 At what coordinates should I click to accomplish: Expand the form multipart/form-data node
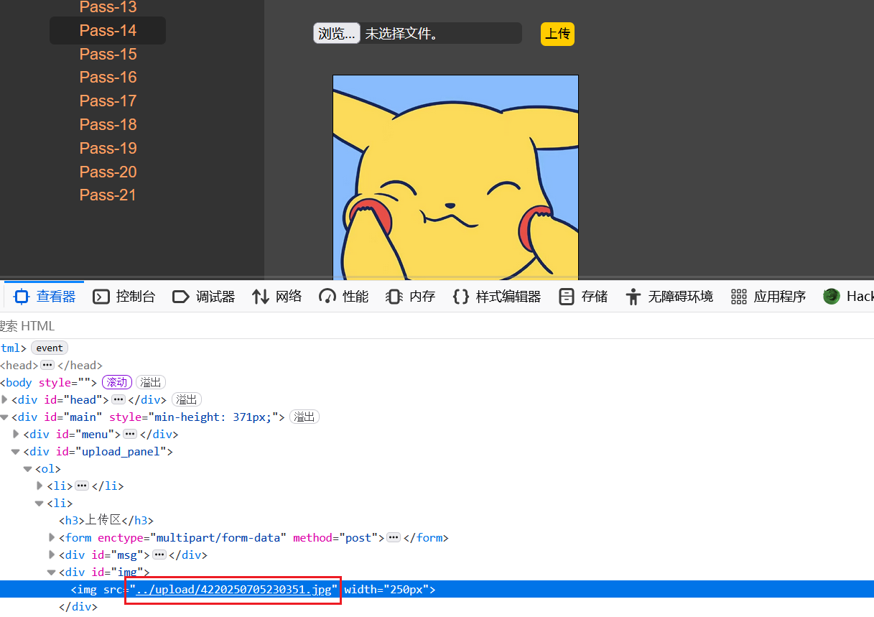point(52,538)
